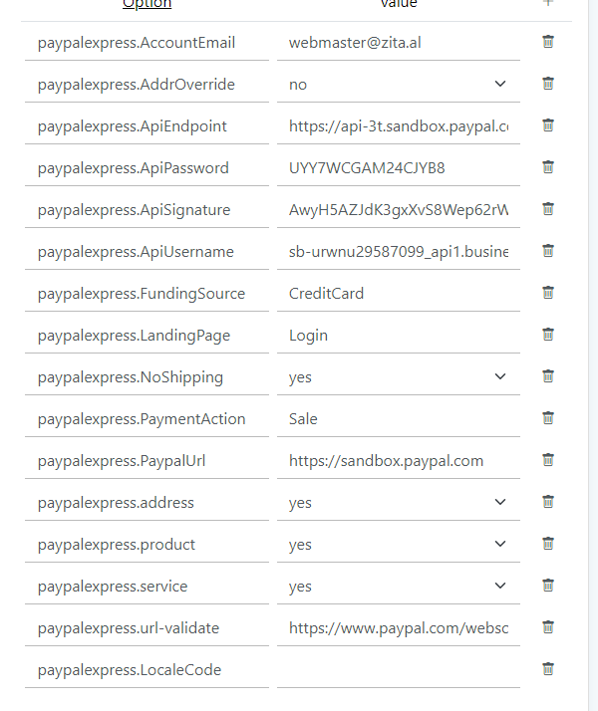Viewport: 598px width, 711px height.
Task: Remove the paypalexpress.url-validate option
Action: tap(548, 627)
